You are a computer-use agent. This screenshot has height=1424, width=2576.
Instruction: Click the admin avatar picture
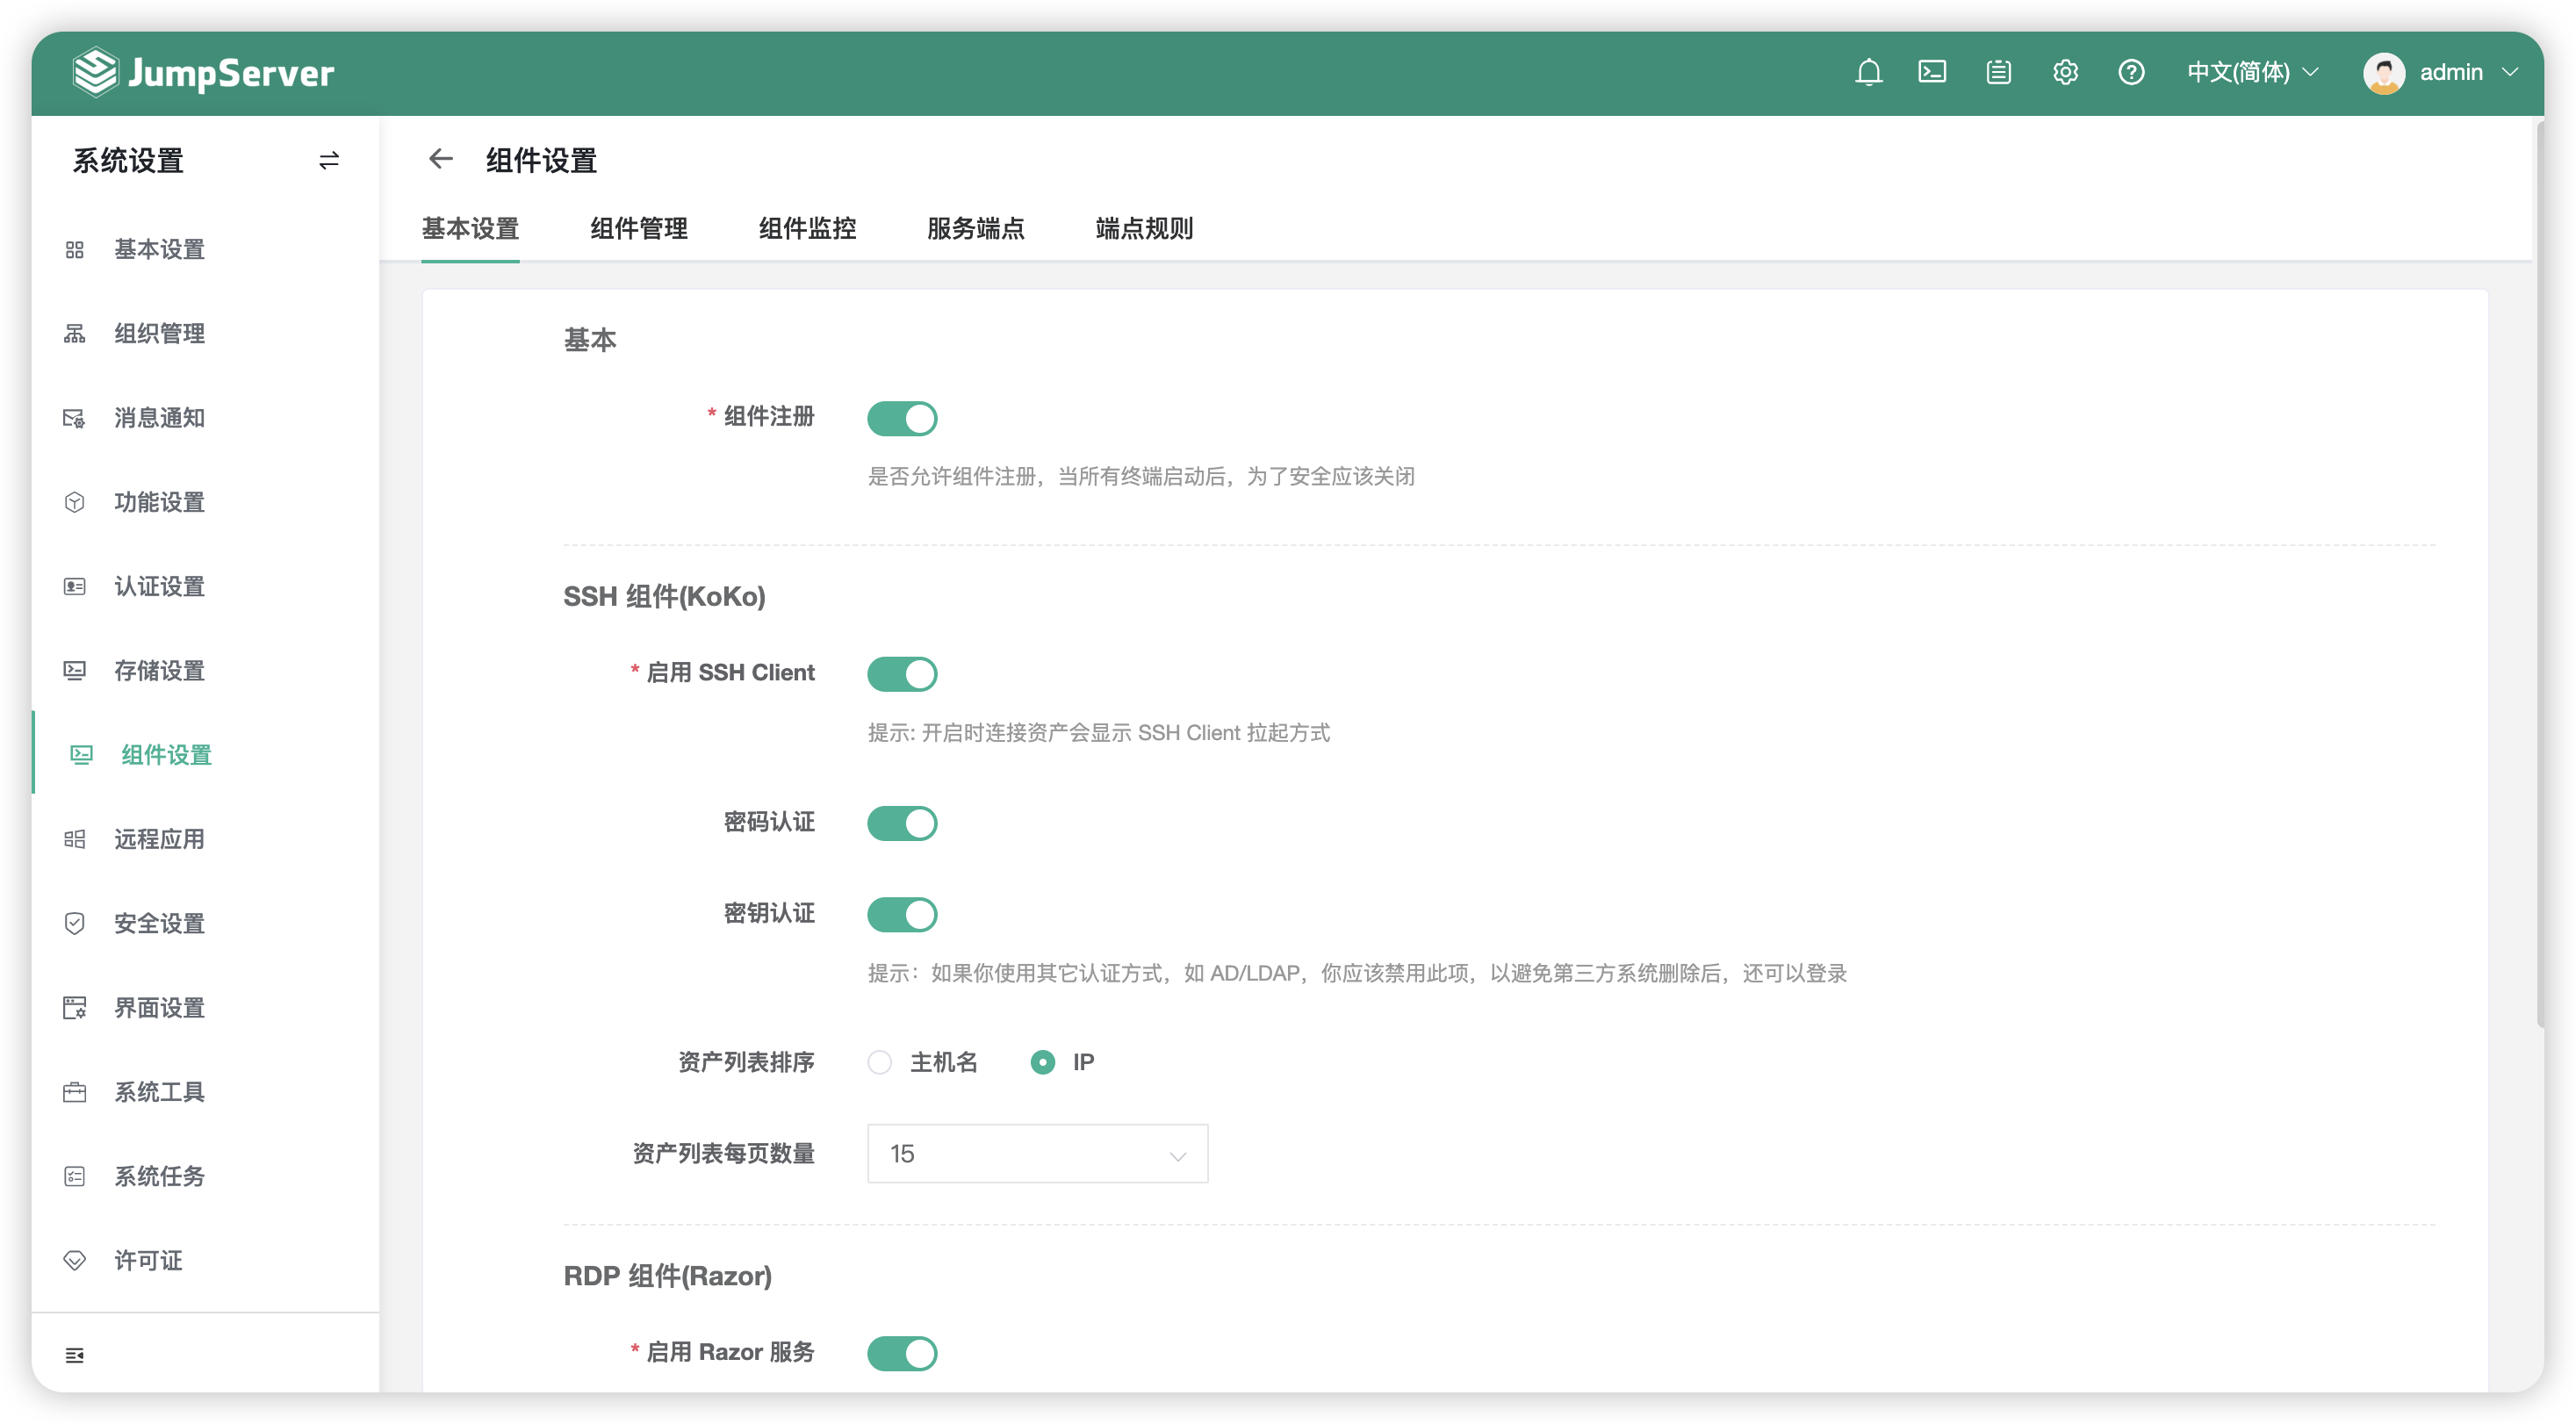(x=2384, y=72)
